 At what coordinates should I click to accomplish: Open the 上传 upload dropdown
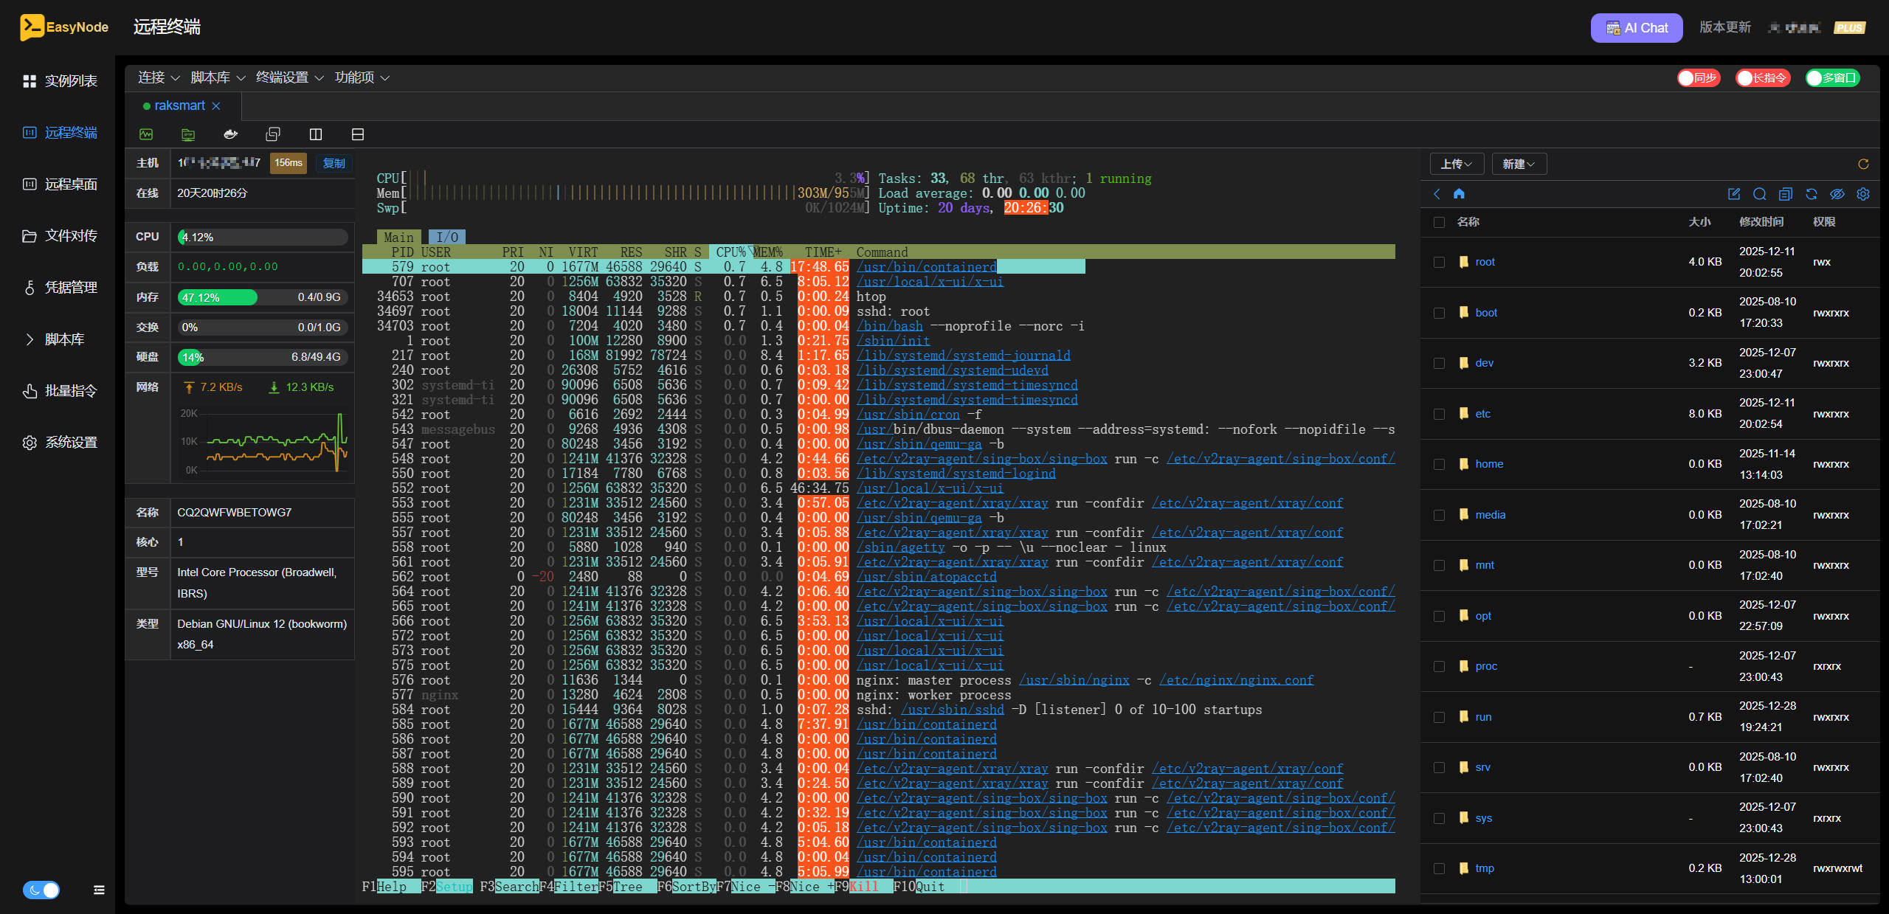click(x=1457, y=164)
